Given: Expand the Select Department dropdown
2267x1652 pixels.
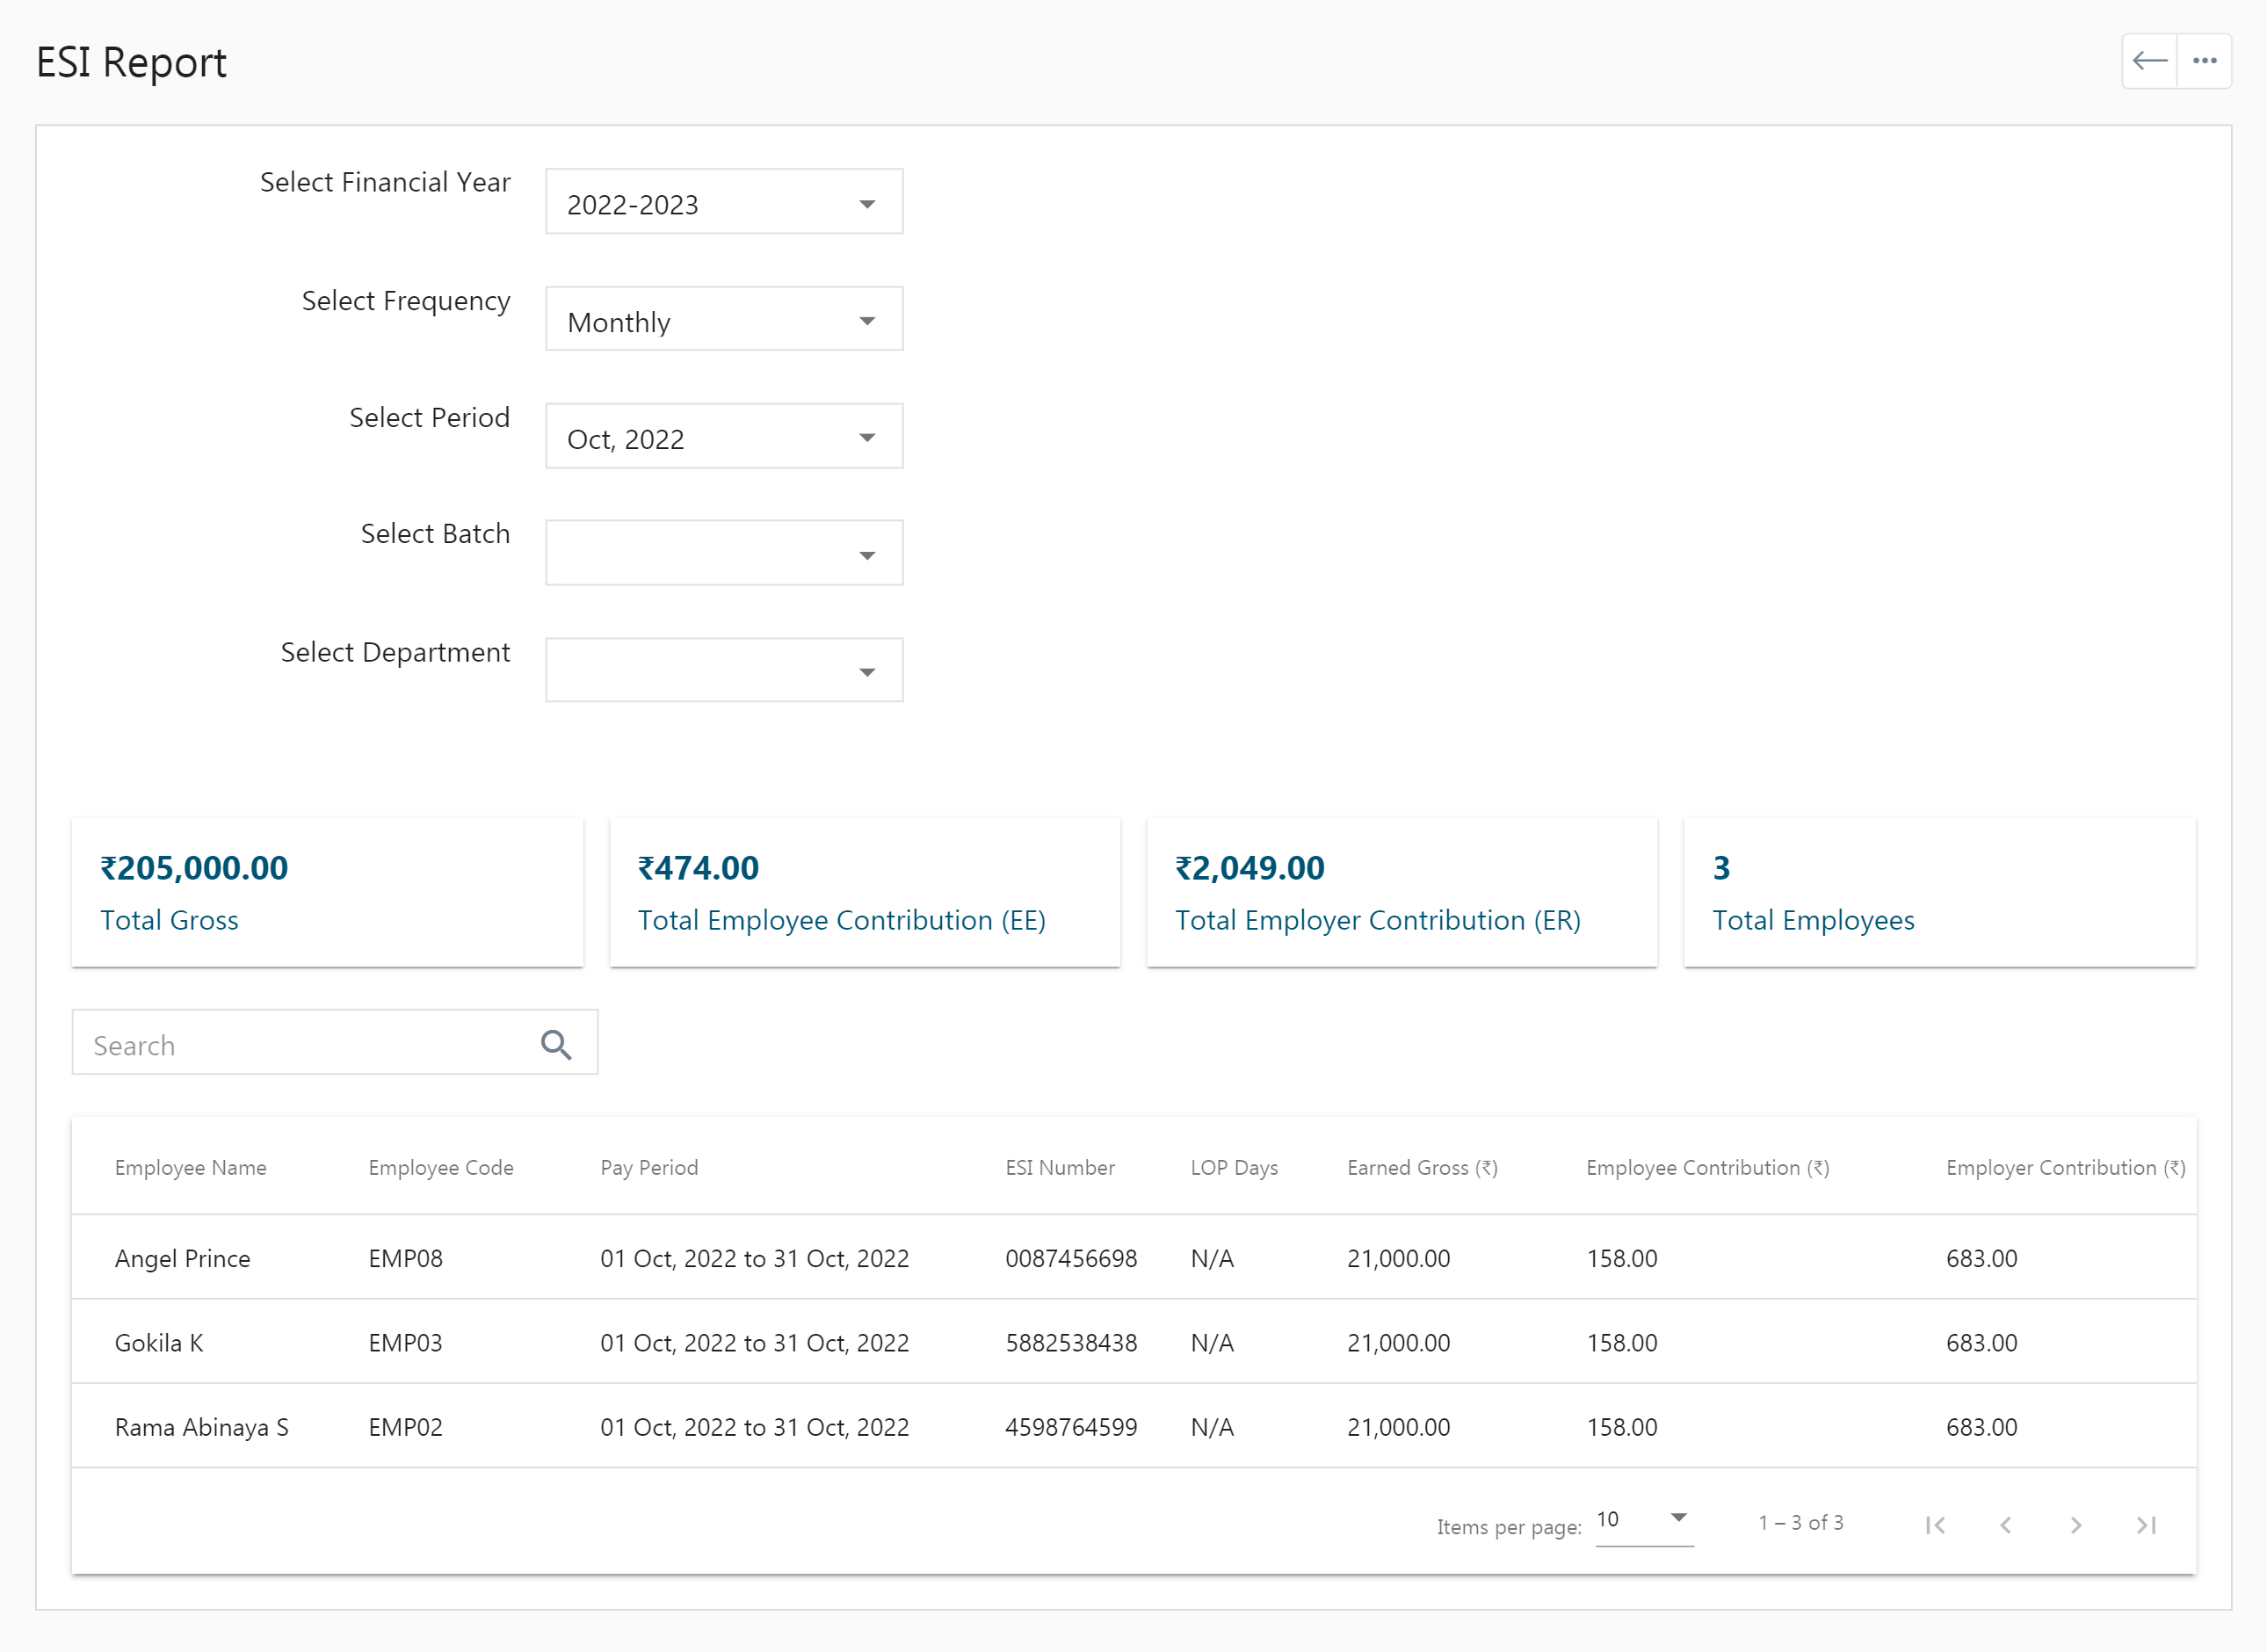Looking at the screenshot, I should tap(724, 670).
